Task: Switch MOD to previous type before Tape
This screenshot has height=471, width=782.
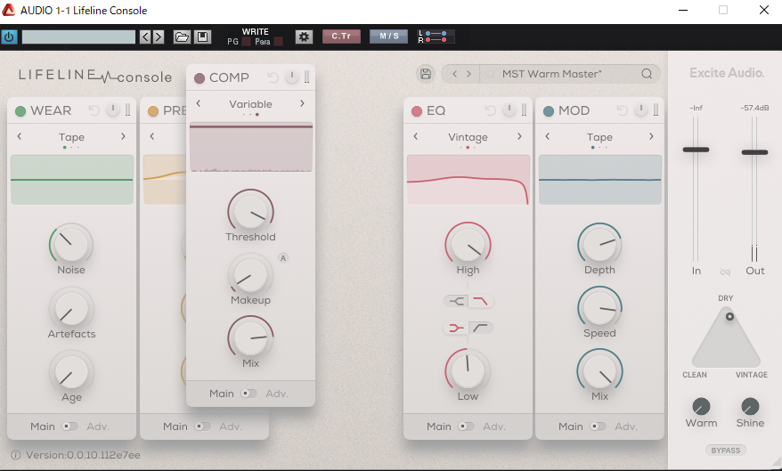Action: (x=548, y=136)
